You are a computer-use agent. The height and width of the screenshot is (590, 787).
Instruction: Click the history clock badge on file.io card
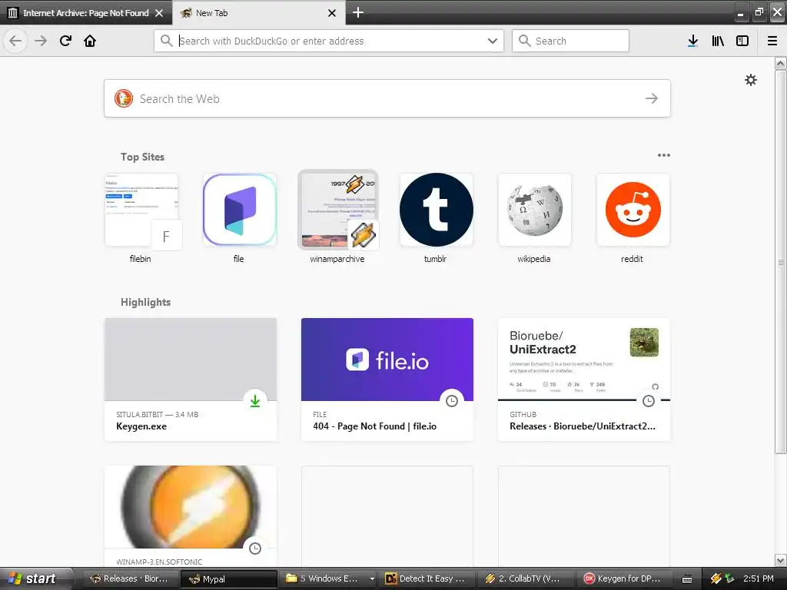click(452, 401)
